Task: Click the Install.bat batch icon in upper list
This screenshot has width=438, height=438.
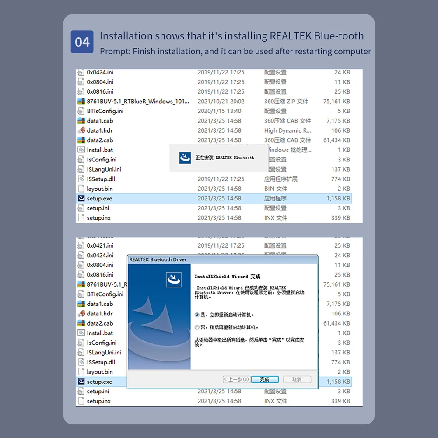Action: click(81, 150)
